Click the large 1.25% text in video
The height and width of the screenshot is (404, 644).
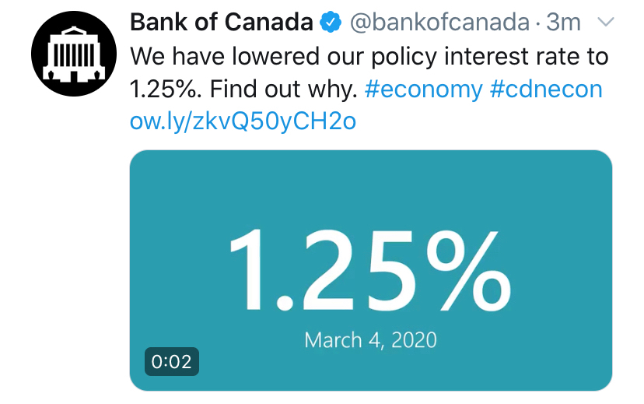click(x=370, y=270)
